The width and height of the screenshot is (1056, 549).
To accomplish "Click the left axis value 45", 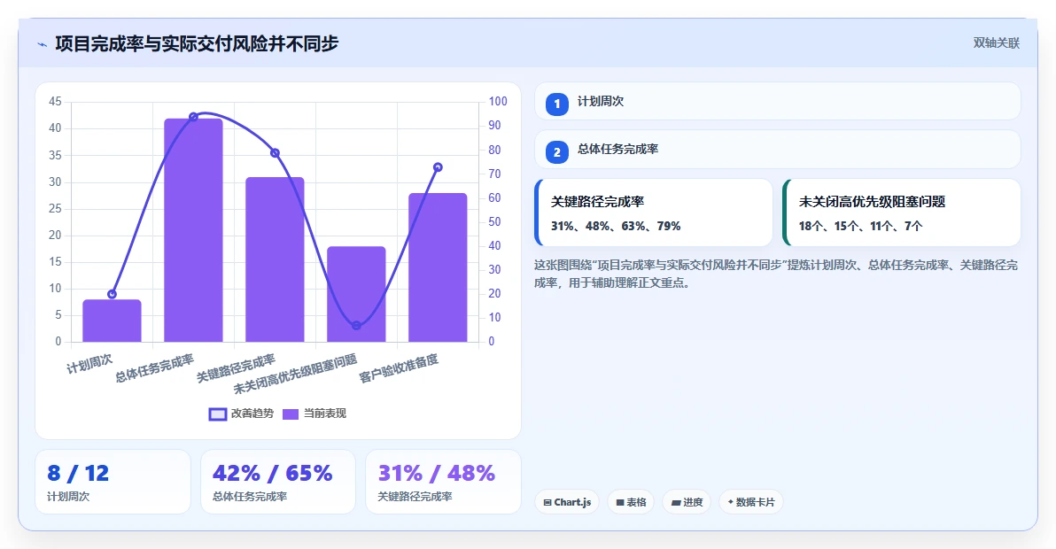I will tap(55, 102).
